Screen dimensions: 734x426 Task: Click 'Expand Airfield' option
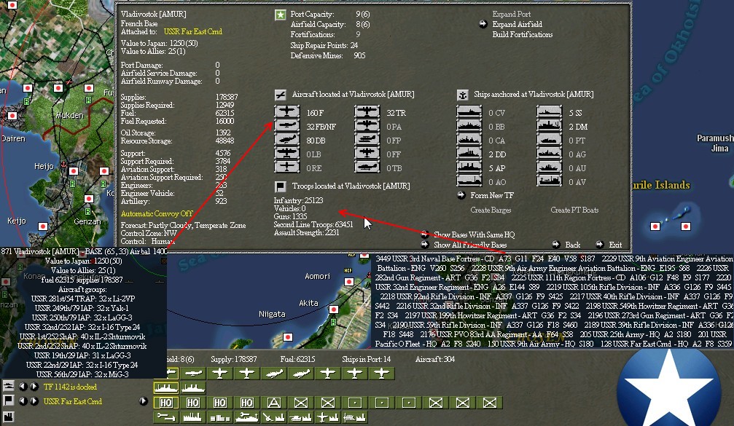(517, 24)
